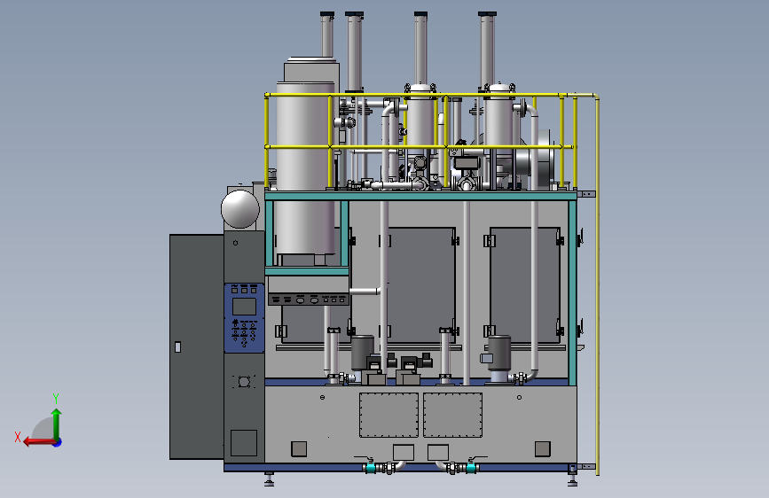Click the green Y axis arrow of the triad

coord(57,424)
